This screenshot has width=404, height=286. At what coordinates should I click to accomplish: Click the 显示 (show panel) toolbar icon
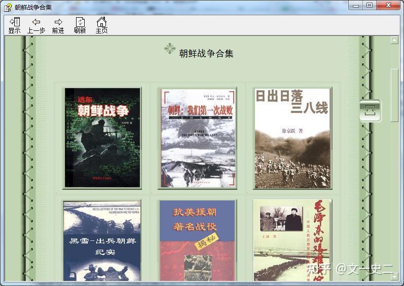[x=14, y=25]
